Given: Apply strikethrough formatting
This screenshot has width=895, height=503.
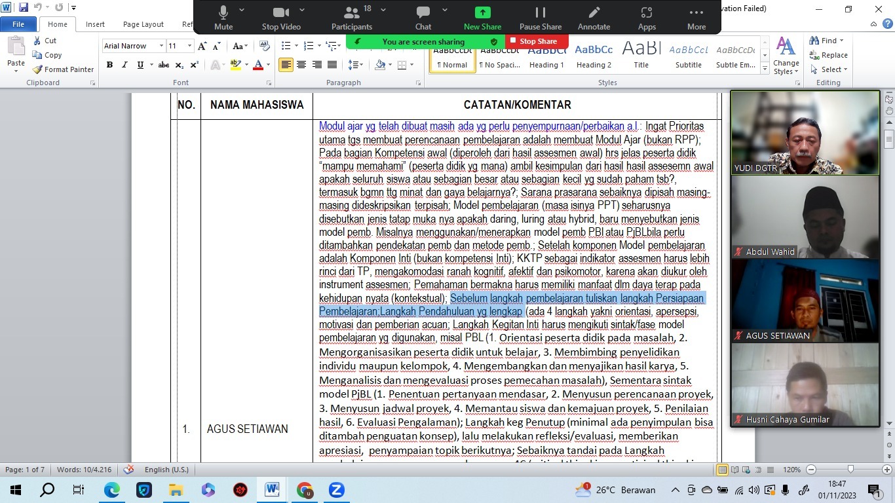Looking at the screenshot, I should pos(164,65).
